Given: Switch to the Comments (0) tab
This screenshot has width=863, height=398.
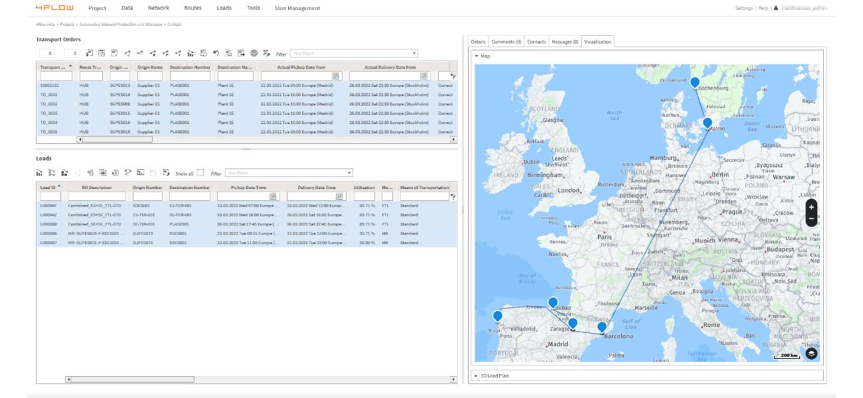Looking at the screenshot, I should [x=506, y=42].
